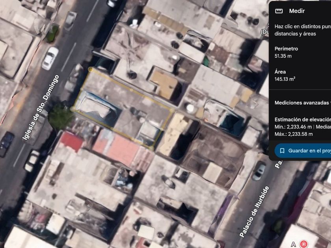Image resolution: width=331 pixels, height=248 pixels.
Task: Open the Iglesia de Sto. Domingo map label
Action: coord(41,107)
